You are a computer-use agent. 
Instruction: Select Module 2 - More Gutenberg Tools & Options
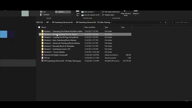[61, 34]
